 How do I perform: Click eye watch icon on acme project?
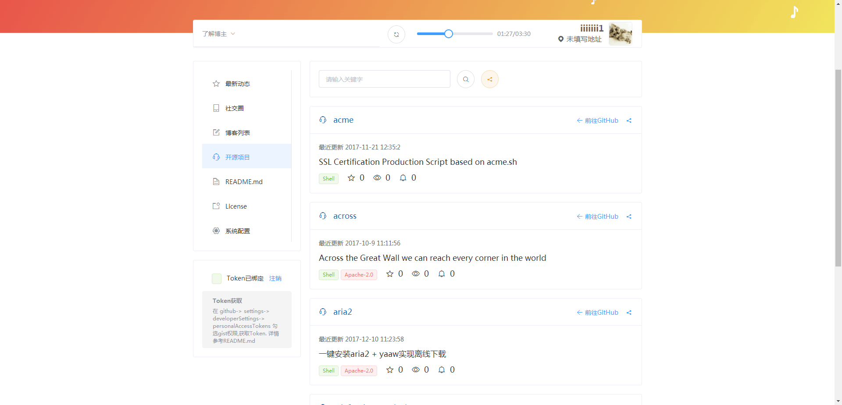coord(377,178)
